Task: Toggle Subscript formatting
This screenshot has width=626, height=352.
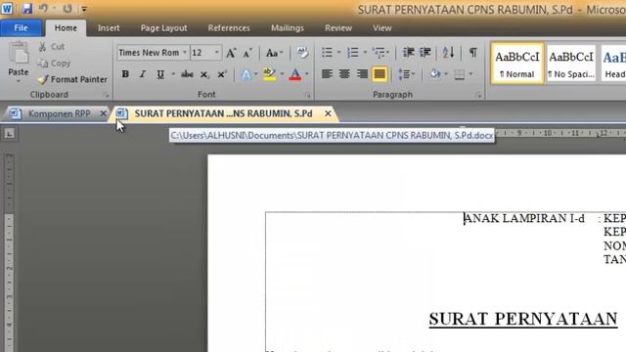Action: (x=204, y=74)
